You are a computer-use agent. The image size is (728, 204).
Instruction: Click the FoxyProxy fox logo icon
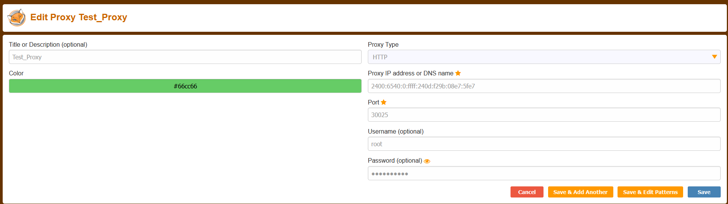point(16,18)
